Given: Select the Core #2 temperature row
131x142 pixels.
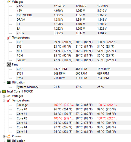Looking at the screenshot, I should [74, 118].
